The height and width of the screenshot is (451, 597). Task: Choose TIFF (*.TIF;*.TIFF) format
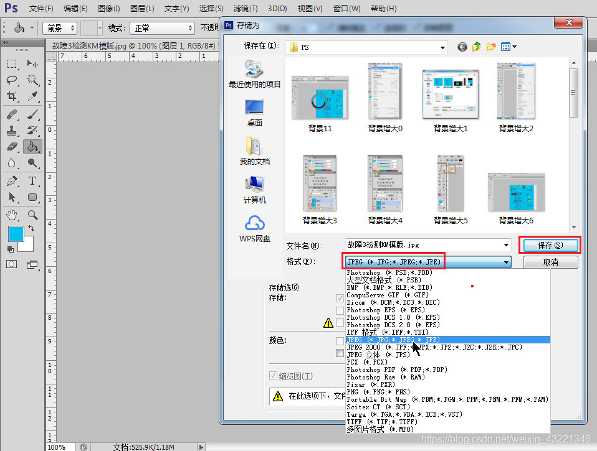(447, 422)
